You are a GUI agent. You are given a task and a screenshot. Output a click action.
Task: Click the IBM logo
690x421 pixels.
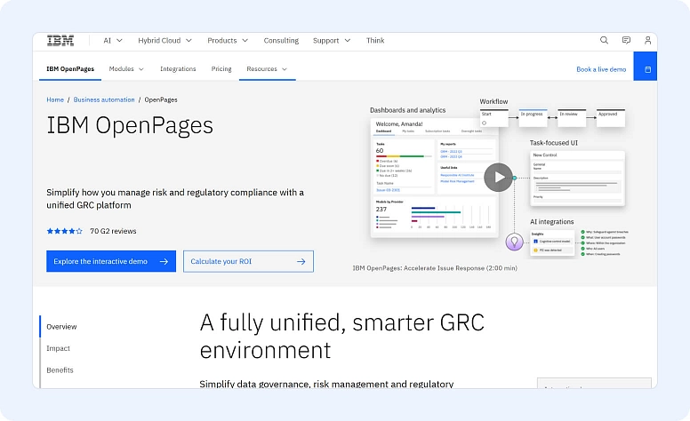[60, 41]
